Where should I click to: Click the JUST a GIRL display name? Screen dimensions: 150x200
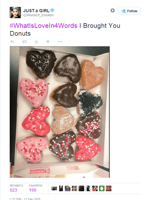click(36, 11)
